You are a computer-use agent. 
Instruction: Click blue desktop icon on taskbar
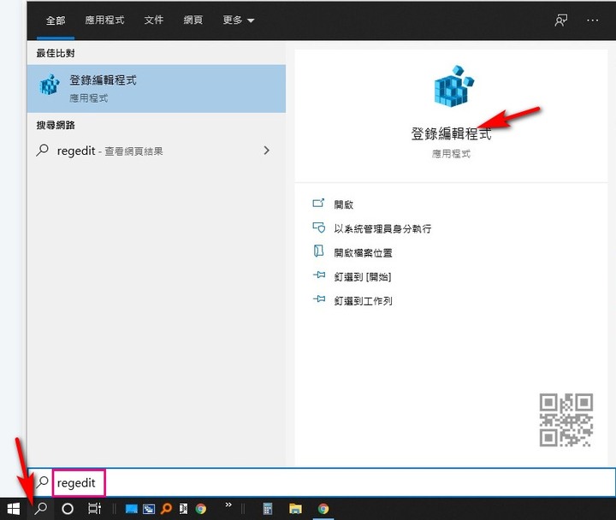click(x=131, y=509)
